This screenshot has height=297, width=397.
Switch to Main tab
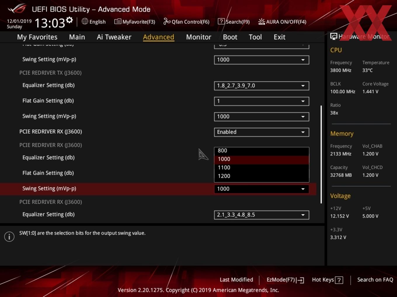[x=77, y=37]
